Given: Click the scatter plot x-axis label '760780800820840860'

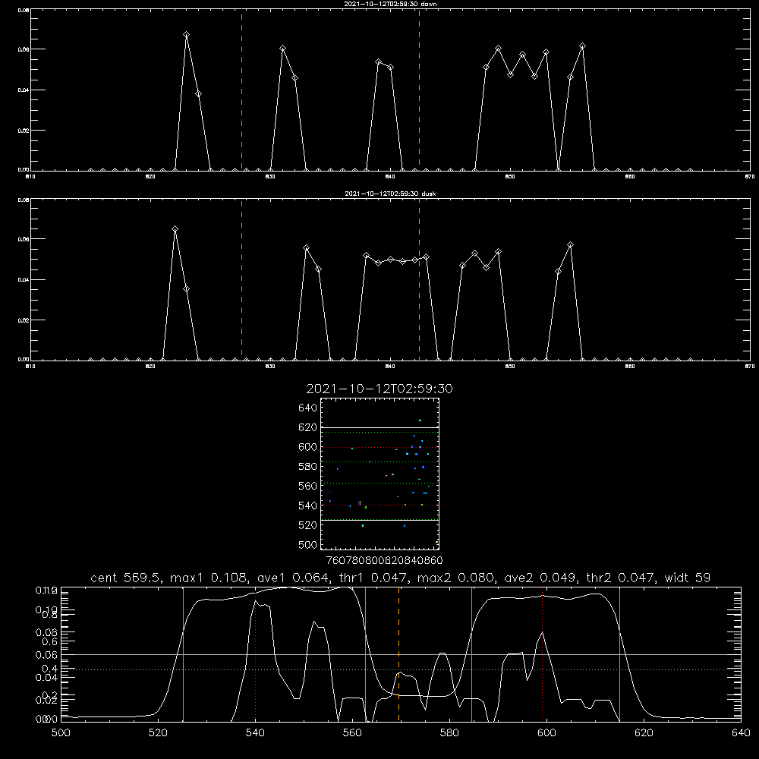Looking at the screenshot, I should (x=384, y=561).
